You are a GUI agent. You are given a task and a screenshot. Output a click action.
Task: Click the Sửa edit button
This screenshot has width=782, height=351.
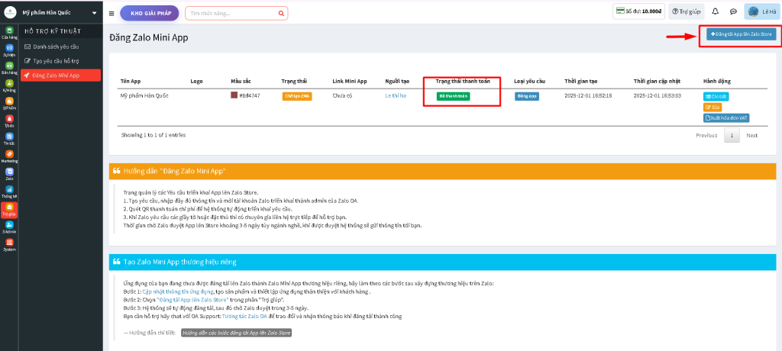coord(713,107)
